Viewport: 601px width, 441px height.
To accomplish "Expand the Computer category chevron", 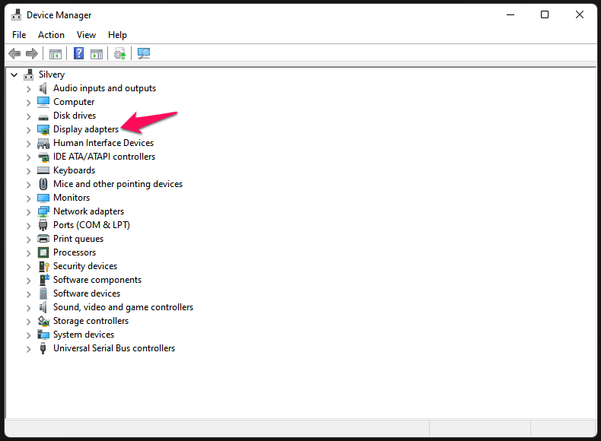I will (x=28, y=103).
